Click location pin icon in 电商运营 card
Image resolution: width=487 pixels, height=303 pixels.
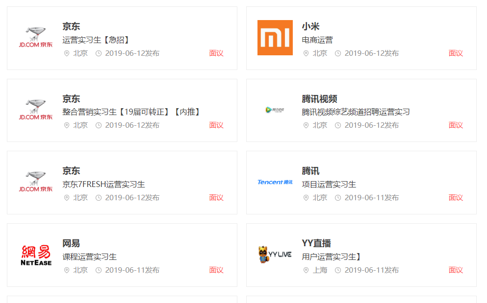tap(306, 53)
